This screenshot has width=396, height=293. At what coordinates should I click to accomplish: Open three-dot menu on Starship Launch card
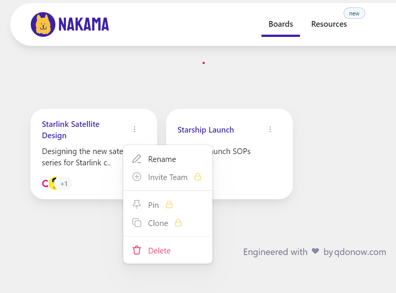pos(270,129)
